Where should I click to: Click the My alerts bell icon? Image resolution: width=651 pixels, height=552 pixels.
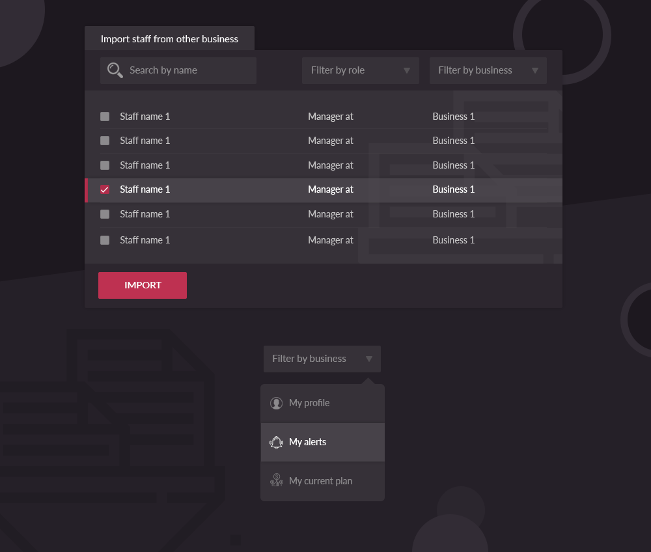(276, 443)
